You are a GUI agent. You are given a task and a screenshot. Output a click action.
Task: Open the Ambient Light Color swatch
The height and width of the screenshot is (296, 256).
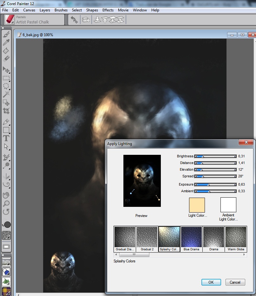(x=228, y=205)
